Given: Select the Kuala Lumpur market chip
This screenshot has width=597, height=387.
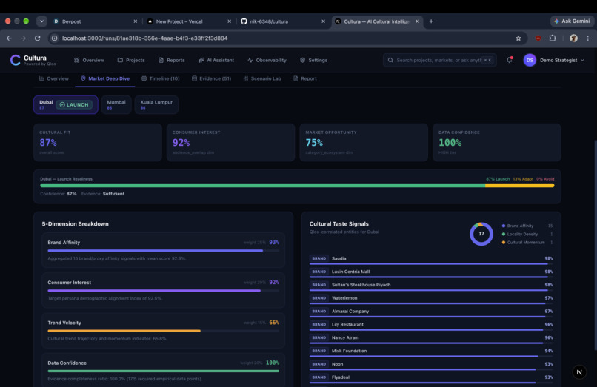Looking at the screenshot, I should point(156,104).
